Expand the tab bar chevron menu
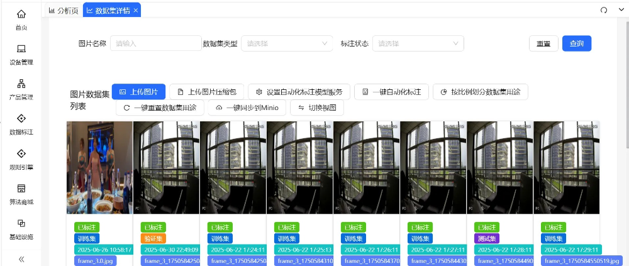 point(622,10)
